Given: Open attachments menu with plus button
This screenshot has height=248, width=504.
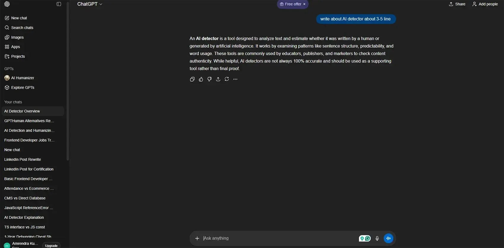Looking at the screenshot, I should coord(197,238).
